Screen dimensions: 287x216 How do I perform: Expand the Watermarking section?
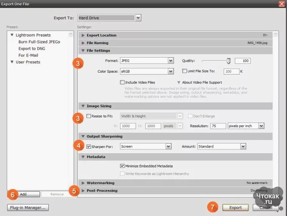[83, 183]
